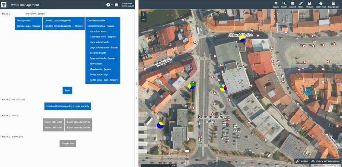This screenshot has width=342, height=167.
Task: Click pie chart marker near Jihlavská brána
Action: 242,38
